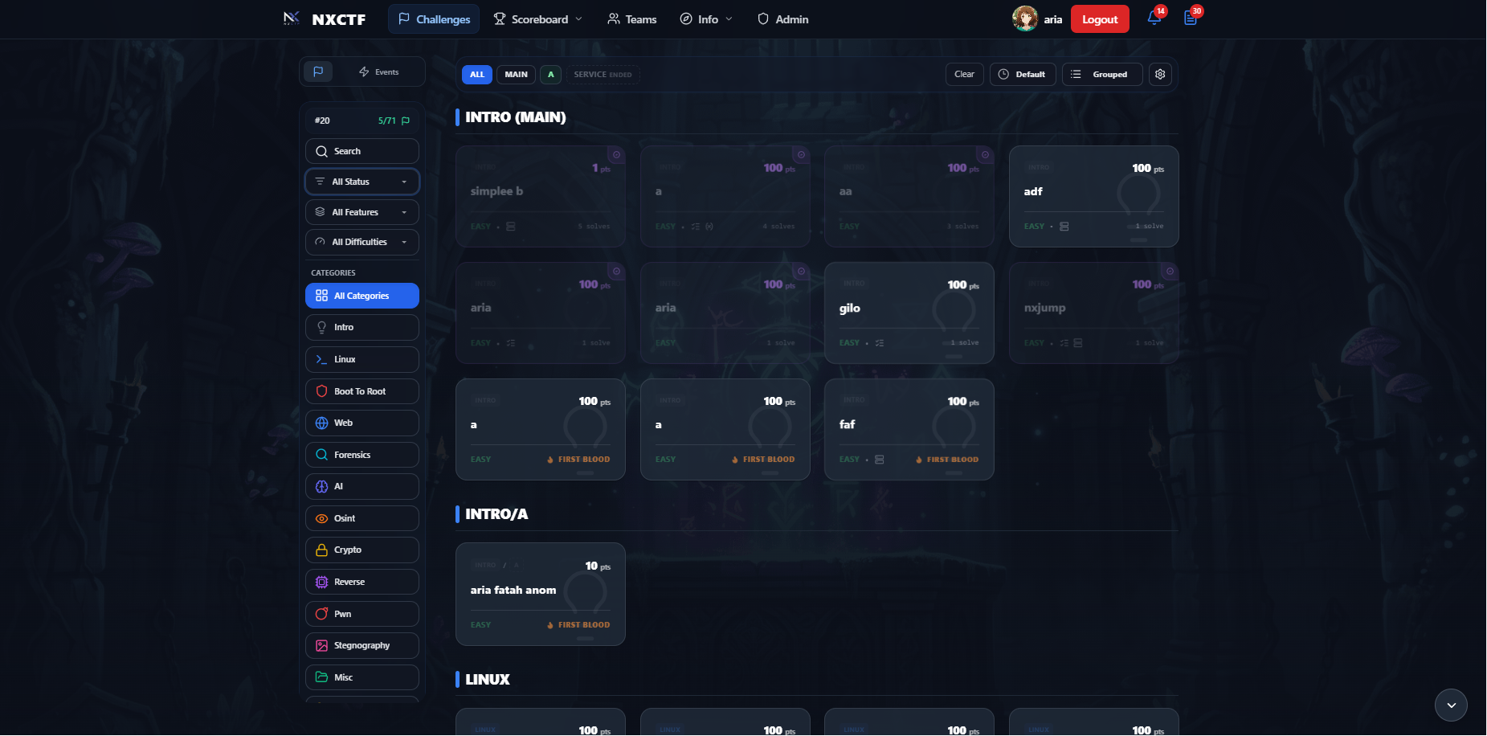Click the checklist icon on gilo card
Image resolution: width=1487 pixels, height=736 pixels.
(x=880, y=343)
